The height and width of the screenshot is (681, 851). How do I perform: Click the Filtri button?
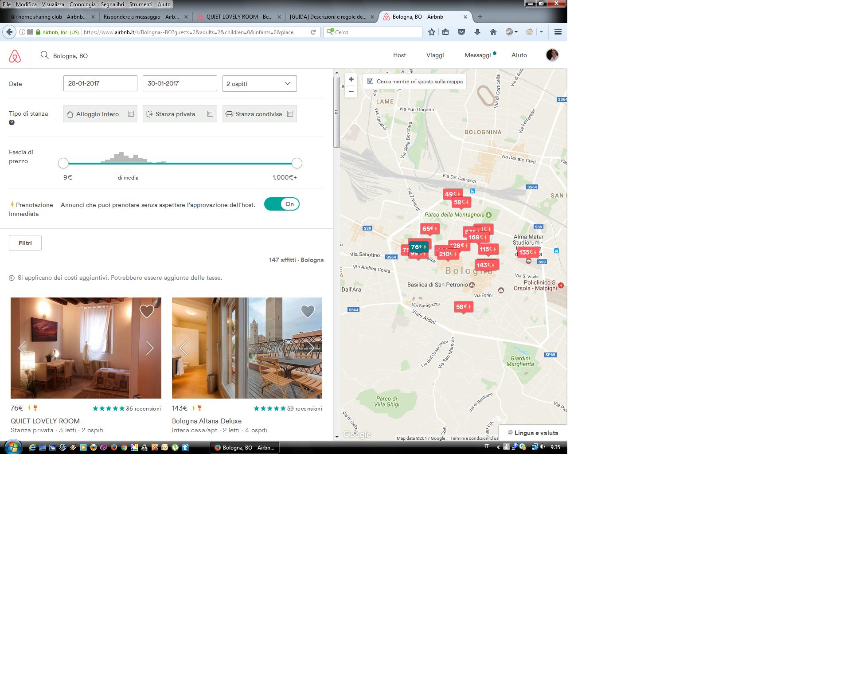pos(25,243)
